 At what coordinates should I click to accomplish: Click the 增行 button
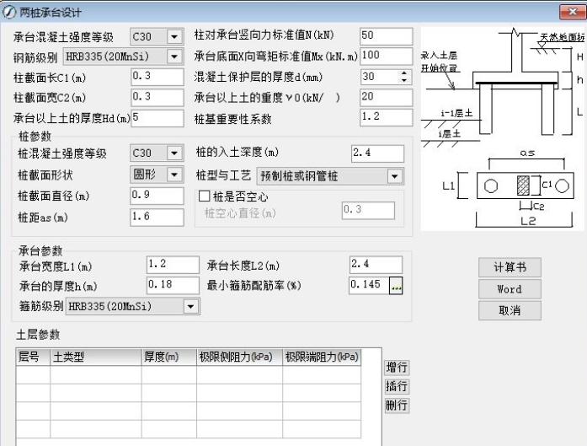pyautogui.click(x=397, y=368)
